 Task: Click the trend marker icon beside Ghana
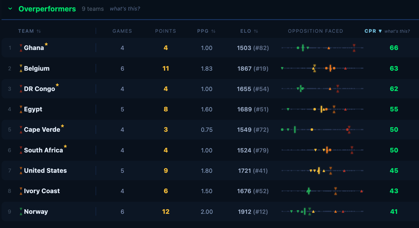pyautogui.click(x=21, y=48)
